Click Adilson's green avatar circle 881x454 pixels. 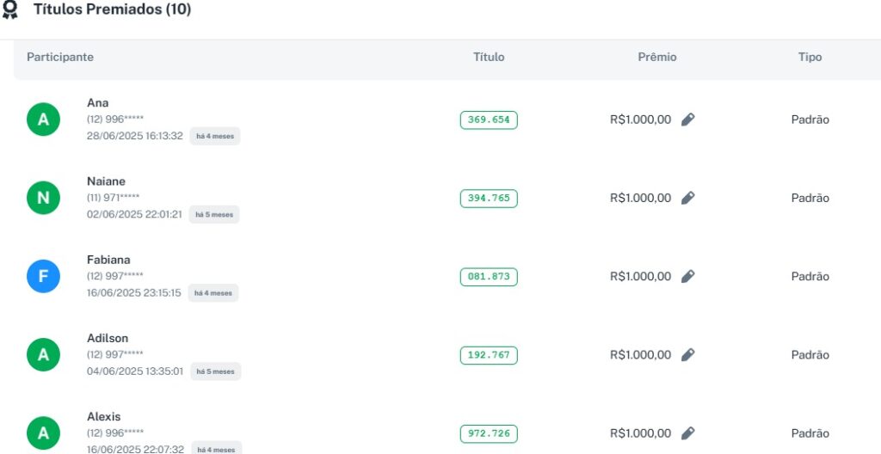tap(43, 354)
